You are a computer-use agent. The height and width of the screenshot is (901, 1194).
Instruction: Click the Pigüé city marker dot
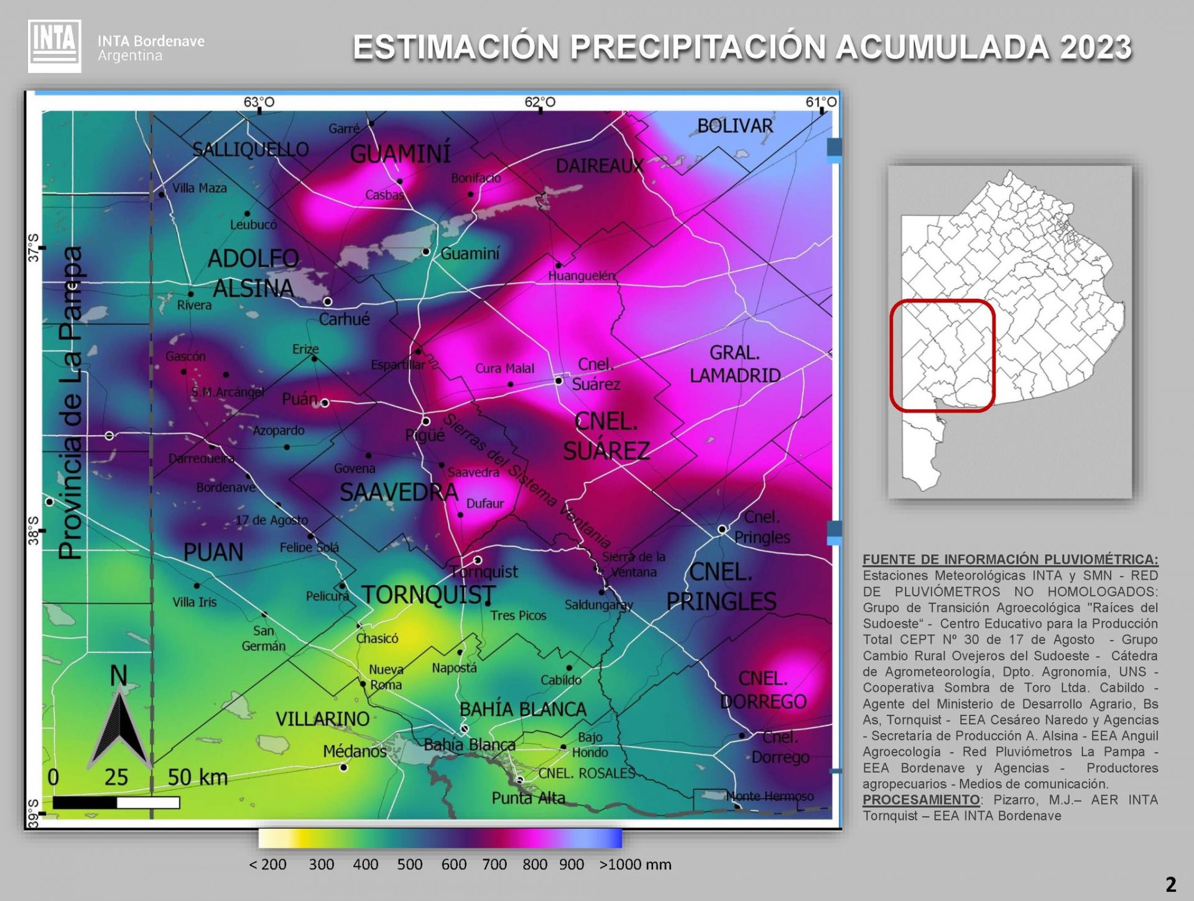426,421
